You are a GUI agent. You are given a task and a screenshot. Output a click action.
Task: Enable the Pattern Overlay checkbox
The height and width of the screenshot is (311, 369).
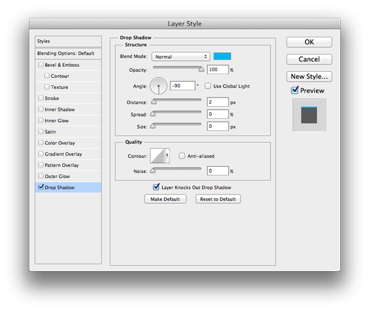pyautogui.click(x=41, y=165)
